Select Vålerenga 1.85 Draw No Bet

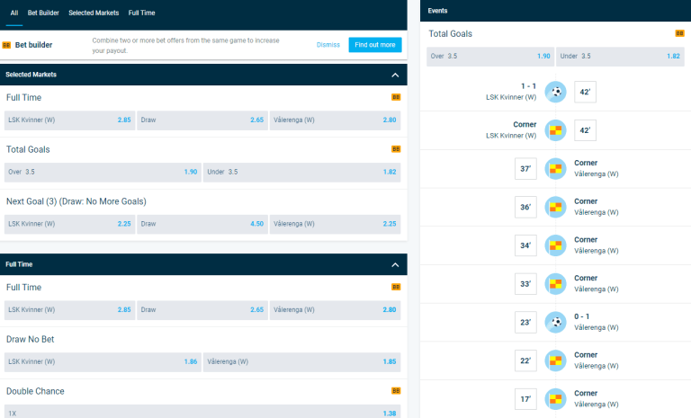point(302,362)
